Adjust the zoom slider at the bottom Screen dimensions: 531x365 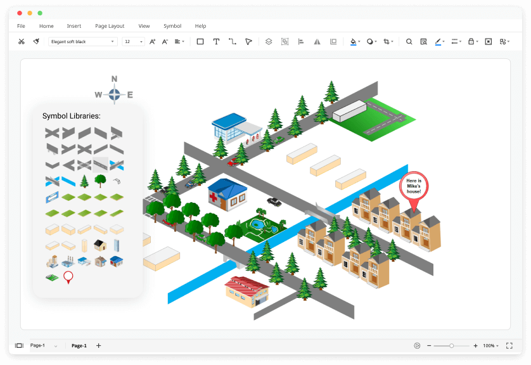point(451,345)
